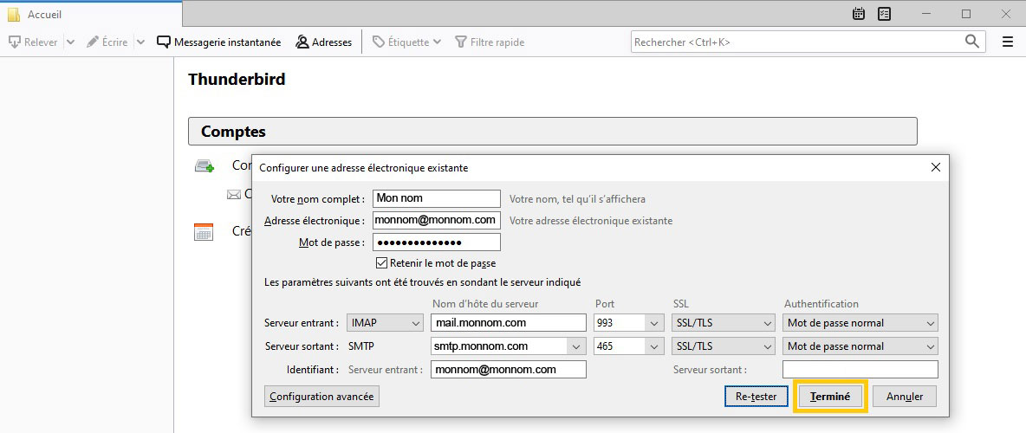Click the Votre nom complet field
Screen dimensions: 1026x433
tap(437, 198)
